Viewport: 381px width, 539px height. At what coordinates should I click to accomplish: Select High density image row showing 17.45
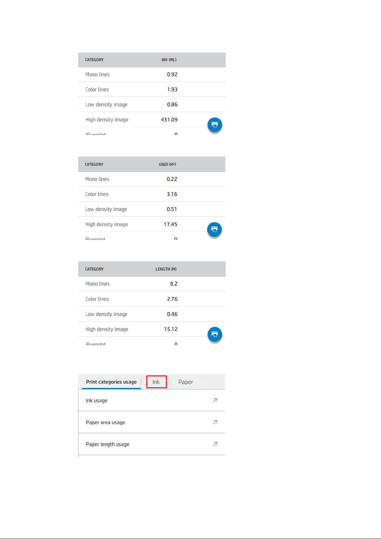[152, 224]
